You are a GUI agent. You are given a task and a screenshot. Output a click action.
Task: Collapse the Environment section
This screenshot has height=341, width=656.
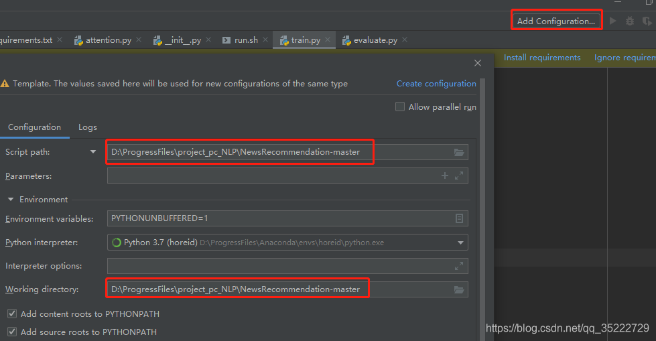coord(11,200)
